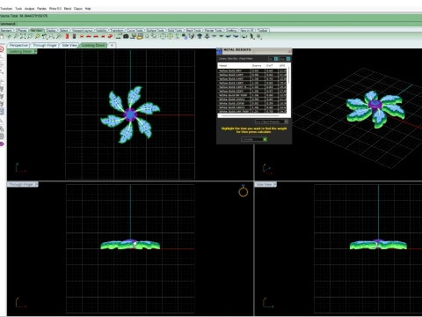
Task: Click the white circular crosshair target icon
Action: point(163,36)
